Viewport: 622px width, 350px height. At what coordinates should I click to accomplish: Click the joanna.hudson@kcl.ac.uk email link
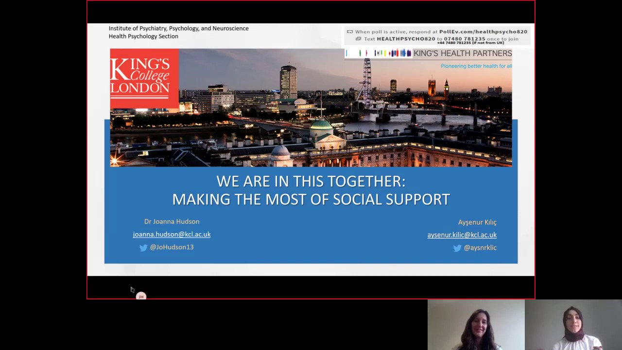coord(172,234)
